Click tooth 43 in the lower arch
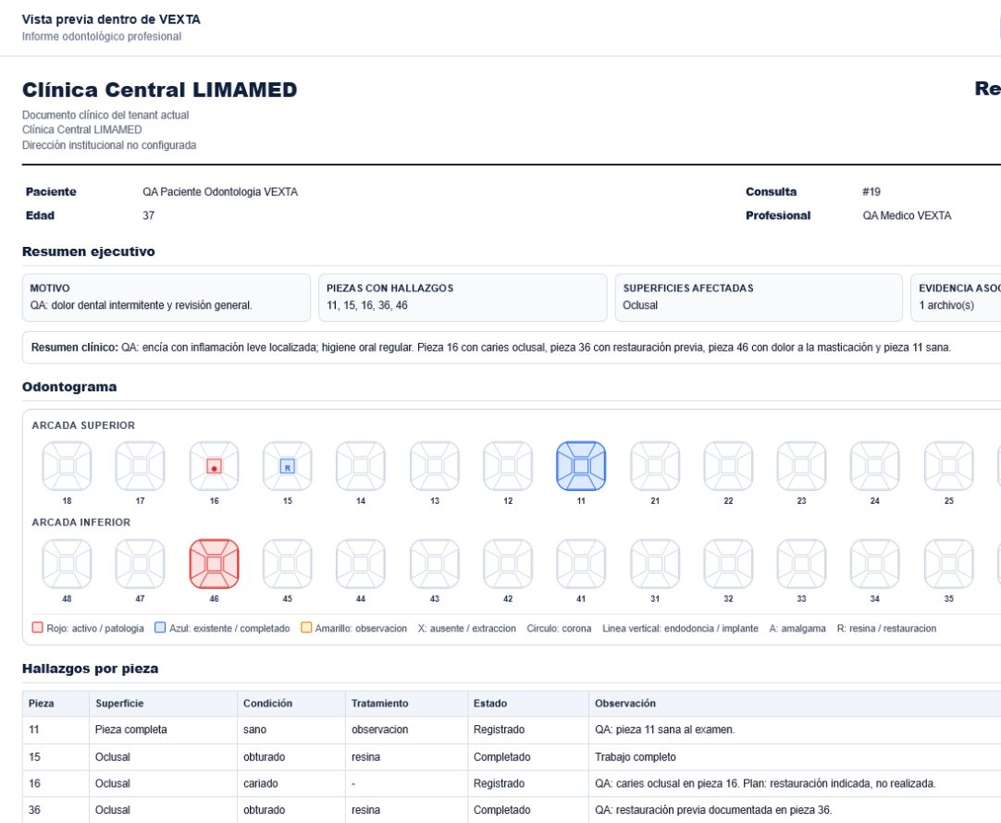Viewport: 1001px width, 823px height. 435,564
